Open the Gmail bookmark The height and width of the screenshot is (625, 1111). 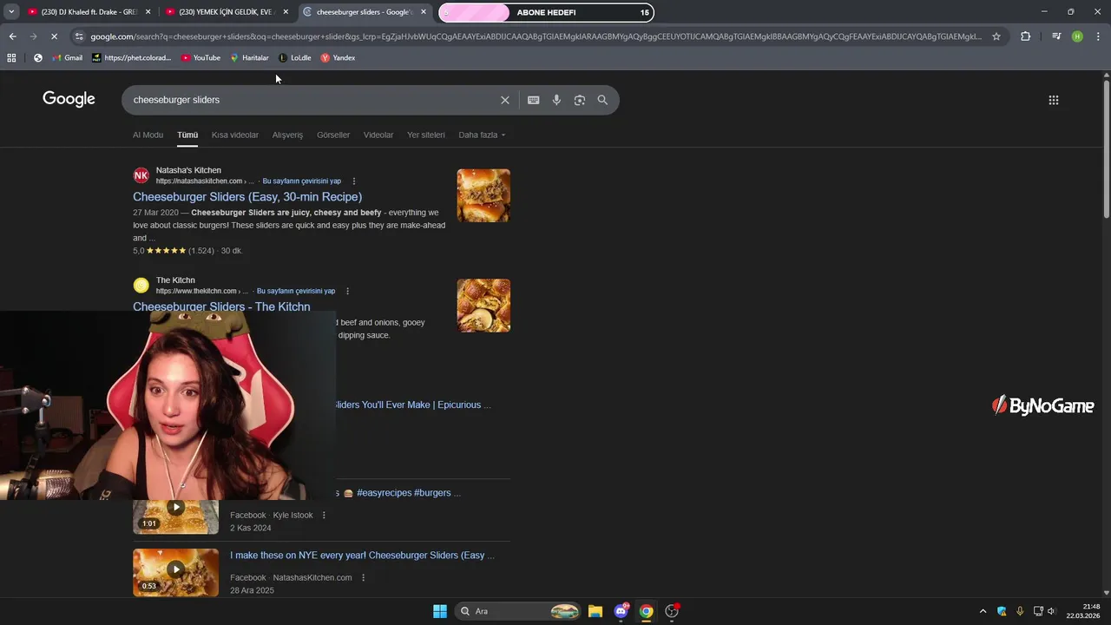(68, 58)
